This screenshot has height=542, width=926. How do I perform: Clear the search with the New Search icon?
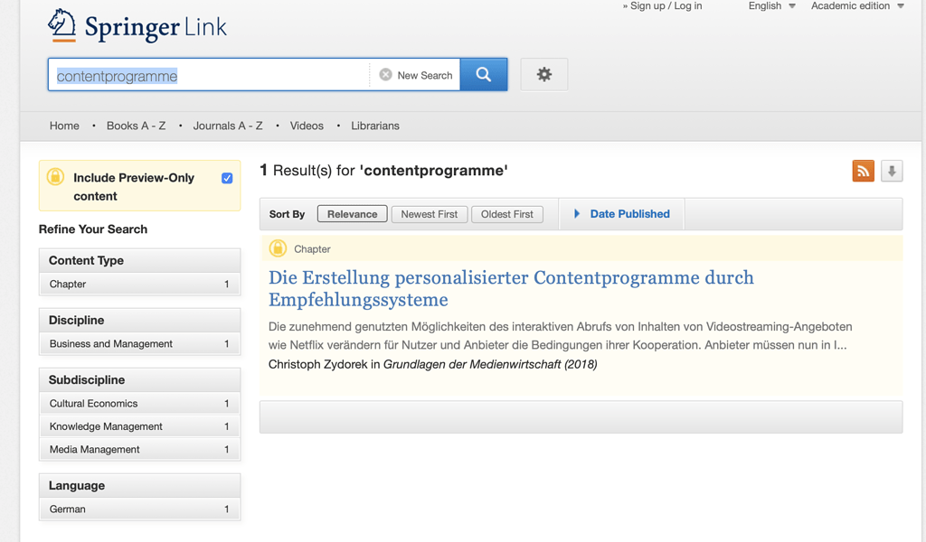pyautogui.click(x=387, y=75)
